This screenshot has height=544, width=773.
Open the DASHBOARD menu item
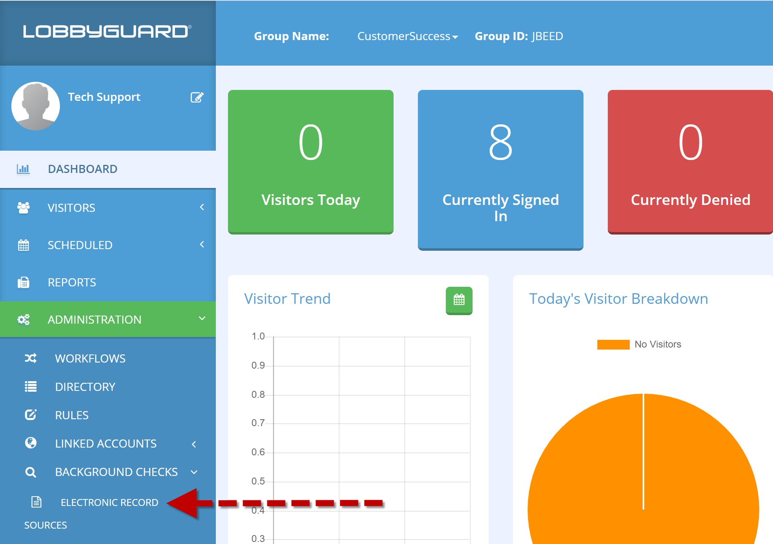(108, 169)
